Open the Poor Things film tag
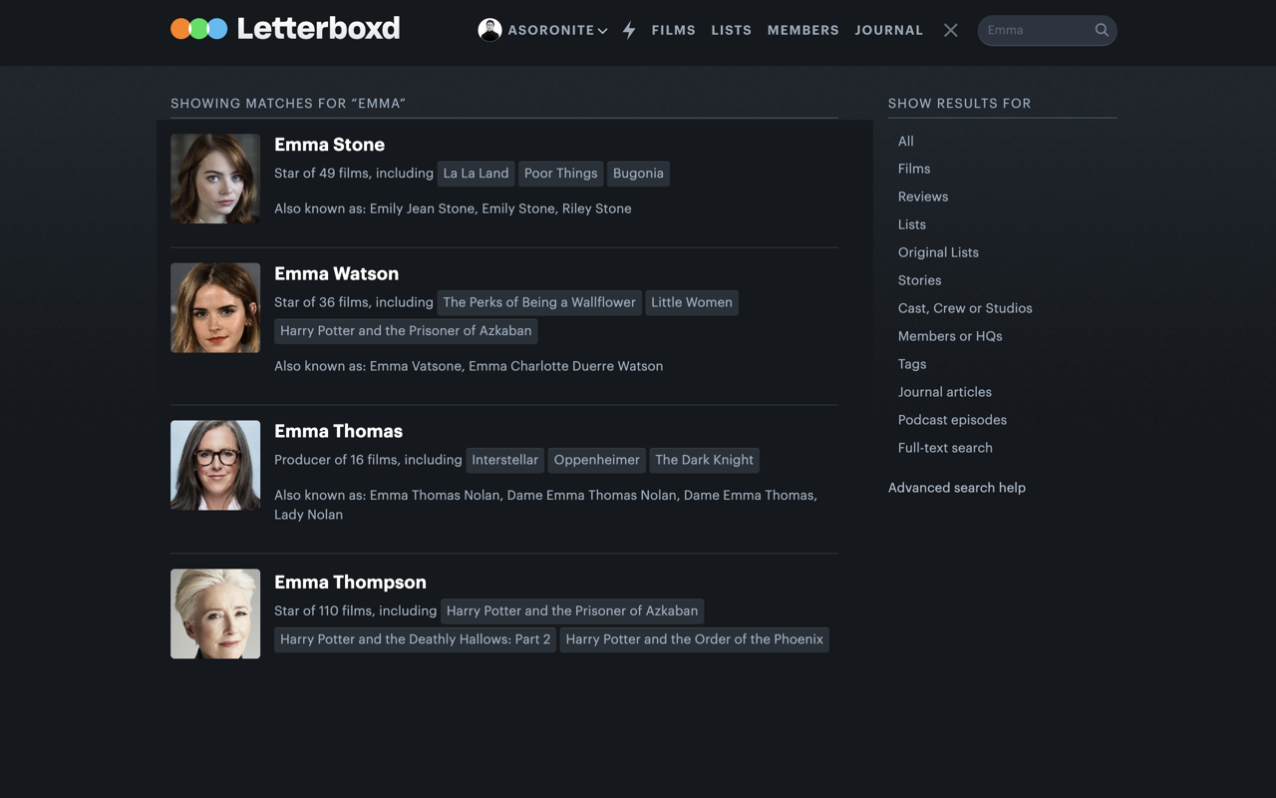Image resolution: width=1276 pixels, height=798 pixels. (x=561, y=174)
